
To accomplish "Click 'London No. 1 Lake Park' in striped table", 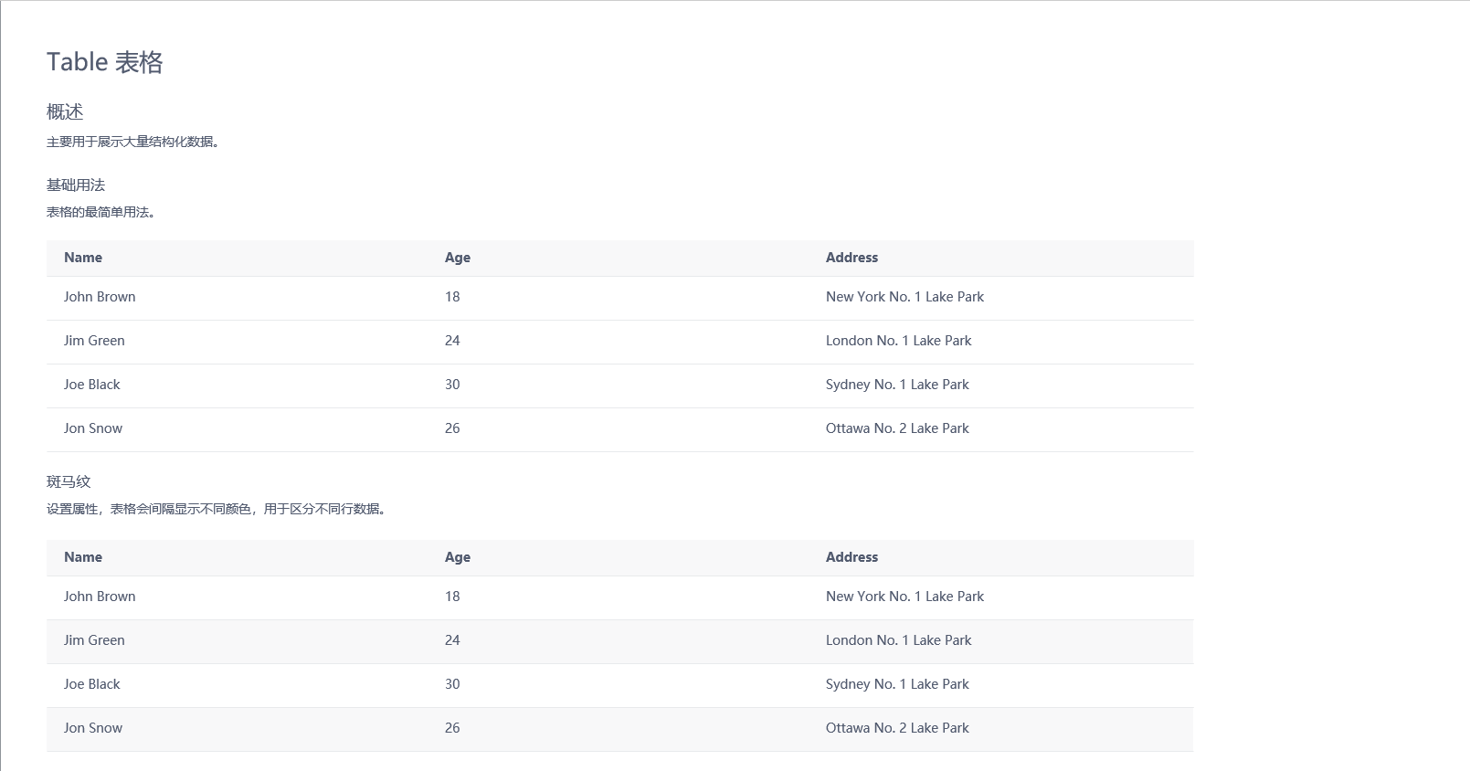I will 898,640.
